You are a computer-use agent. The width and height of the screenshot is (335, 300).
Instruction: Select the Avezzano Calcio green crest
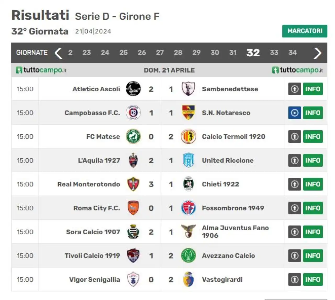188,255
